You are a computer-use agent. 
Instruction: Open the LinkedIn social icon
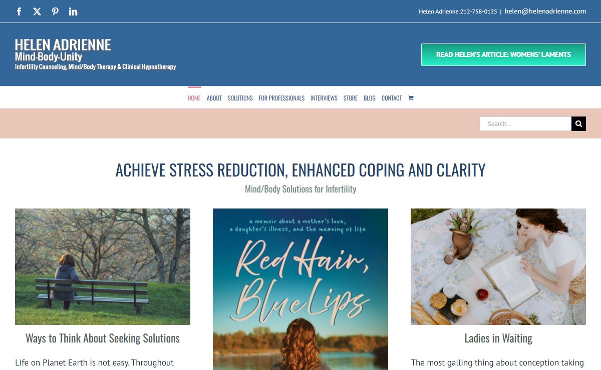(73, 11)
